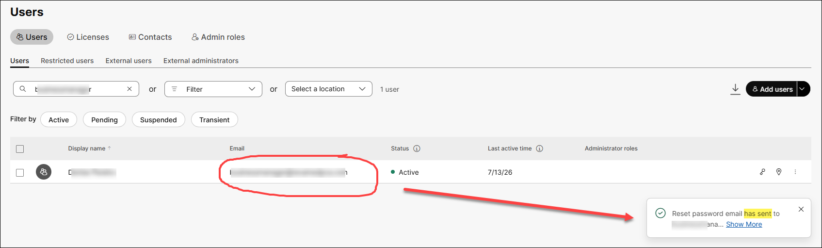822x248 pixels.
Task: Click the Show More link
Action: [744, 224]
